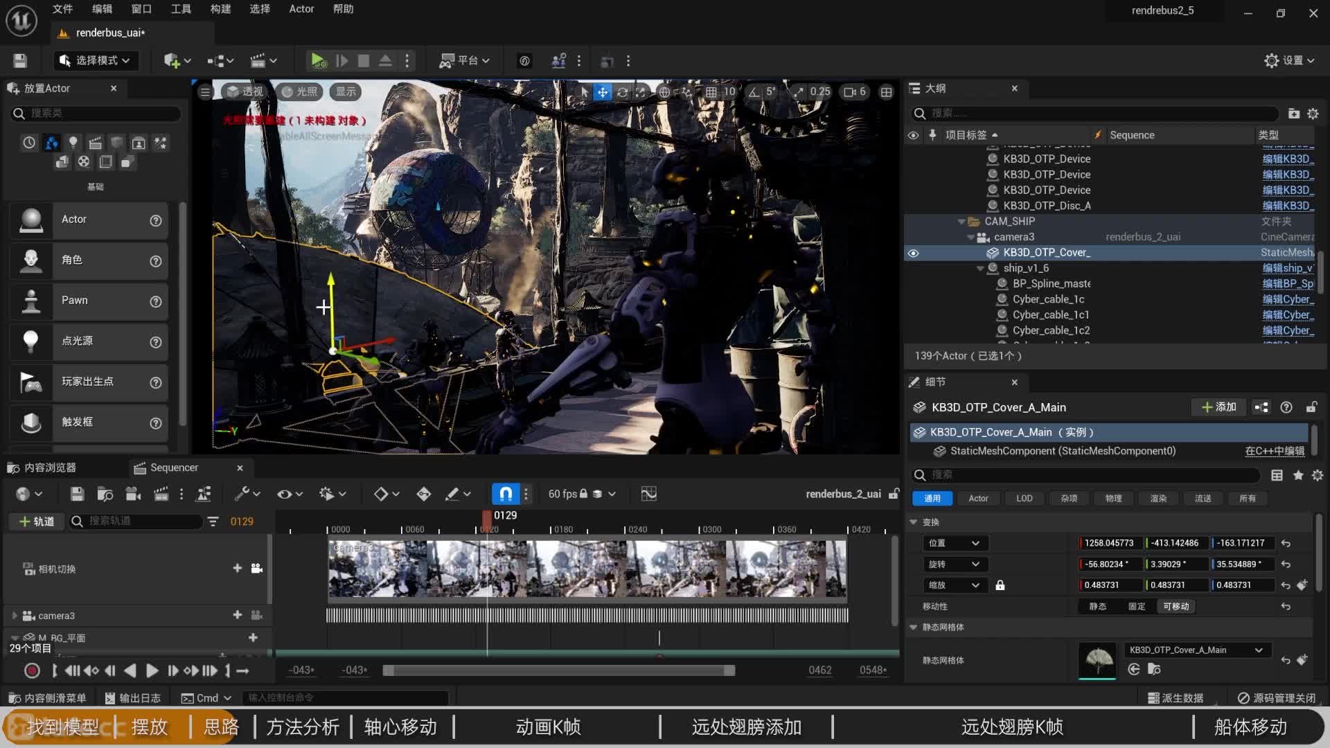Select the visual effects sparkle category icon
The image size is (1330, 748).
pyautogui.click(x=161, y=143)
